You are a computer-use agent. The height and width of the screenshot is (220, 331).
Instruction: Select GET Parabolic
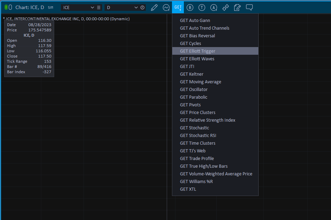[215, 97]
